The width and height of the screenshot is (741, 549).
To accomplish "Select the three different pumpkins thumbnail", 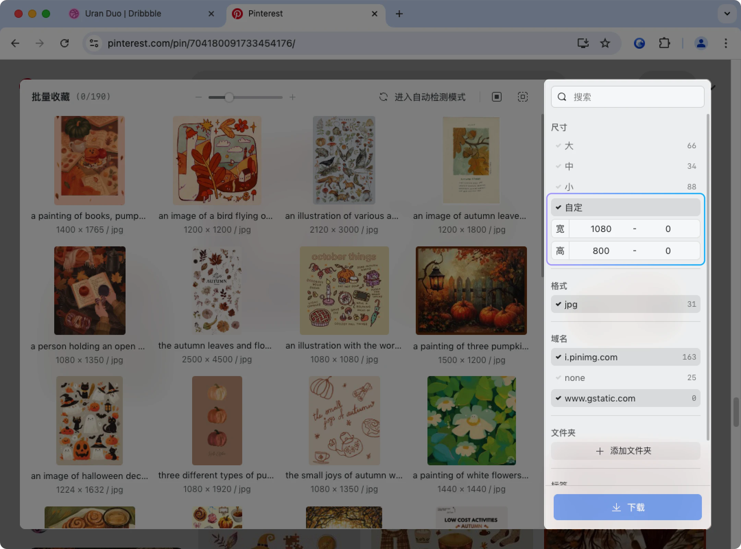I will pos(217,421).
